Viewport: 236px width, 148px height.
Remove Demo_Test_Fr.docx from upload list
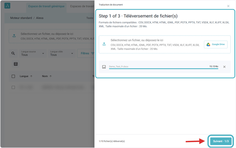click(224, 67)
